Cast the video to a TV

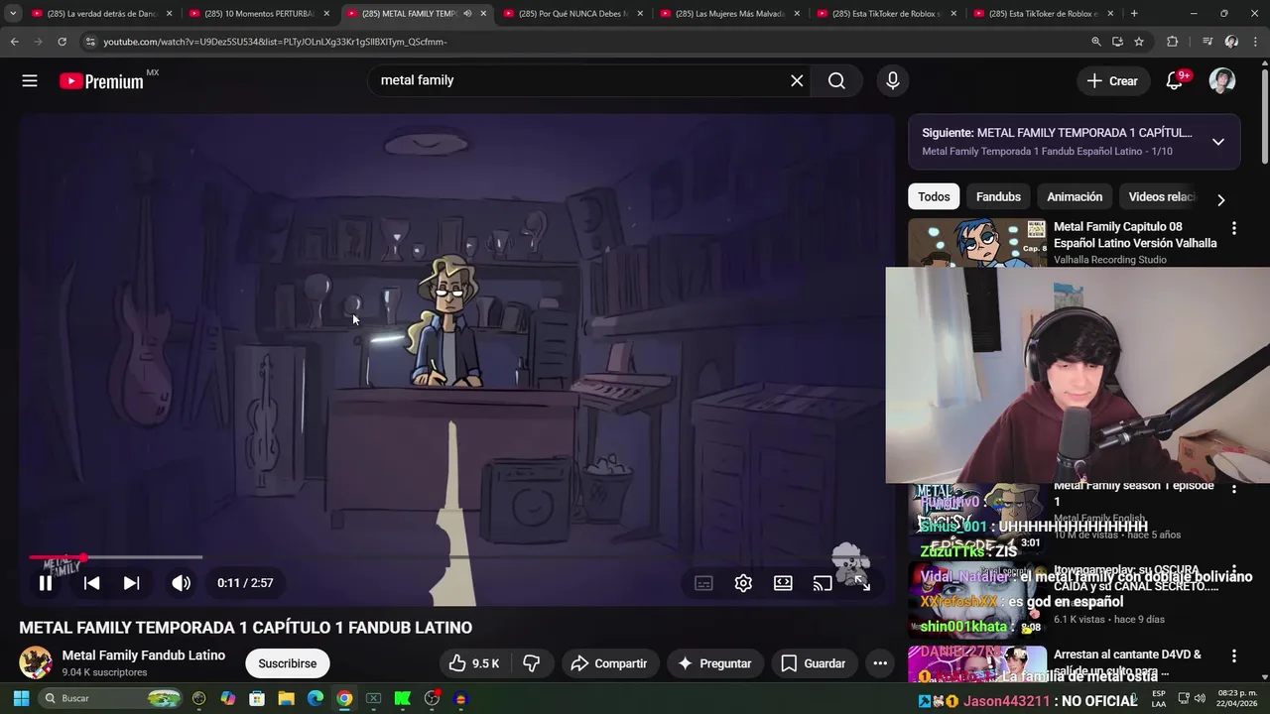[x=823, y=583]
